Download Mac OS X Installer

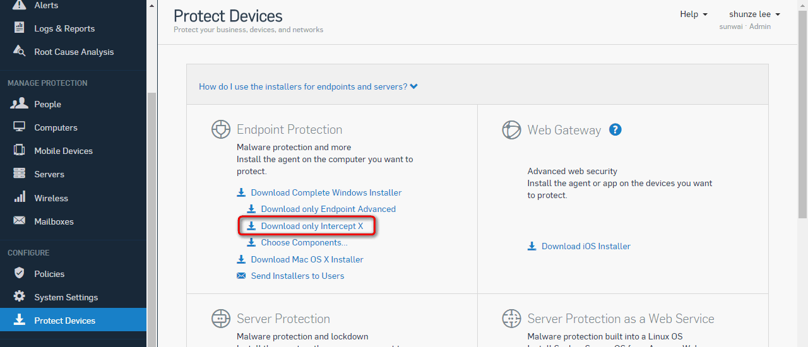pos(307,259)
